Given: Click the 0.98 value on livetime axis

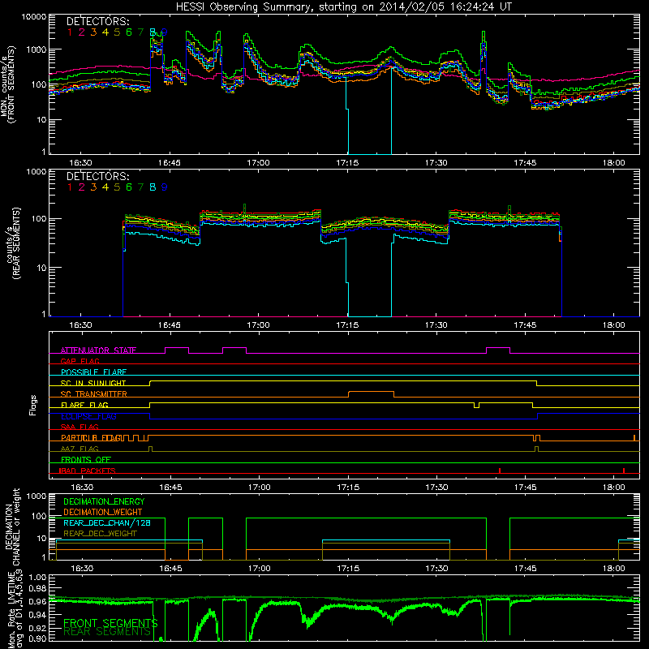Looking at the screenshot, I should point(38,589).
